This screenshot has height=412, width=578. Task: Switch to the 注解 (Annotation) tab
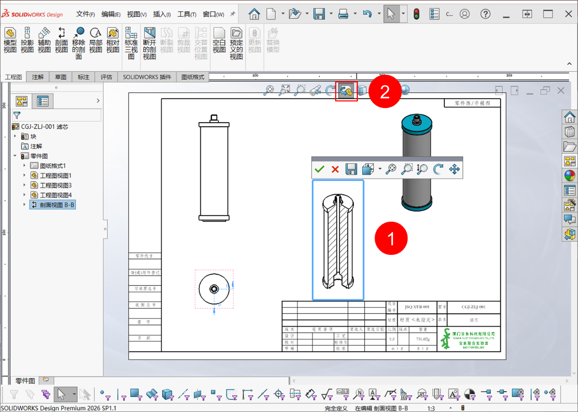(x=38, y=77)
